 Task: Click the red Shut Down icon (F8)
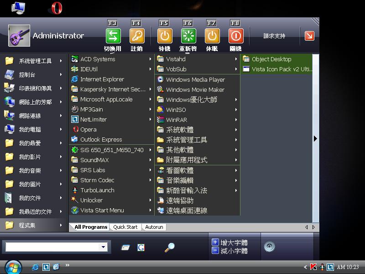(x=236, y=36)
